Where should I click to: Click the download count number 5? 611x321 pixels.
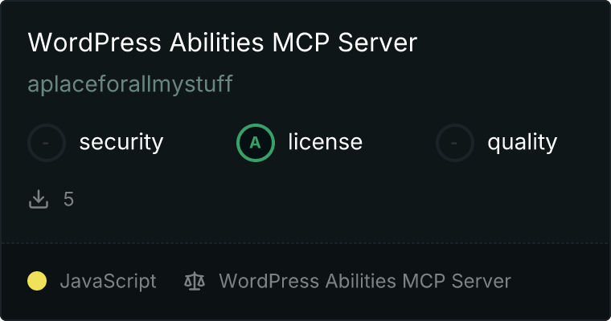(x=68, y=200)
